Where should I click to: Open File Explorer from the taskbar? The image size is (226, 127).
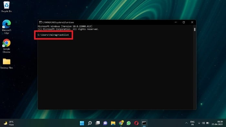(113, 123)
